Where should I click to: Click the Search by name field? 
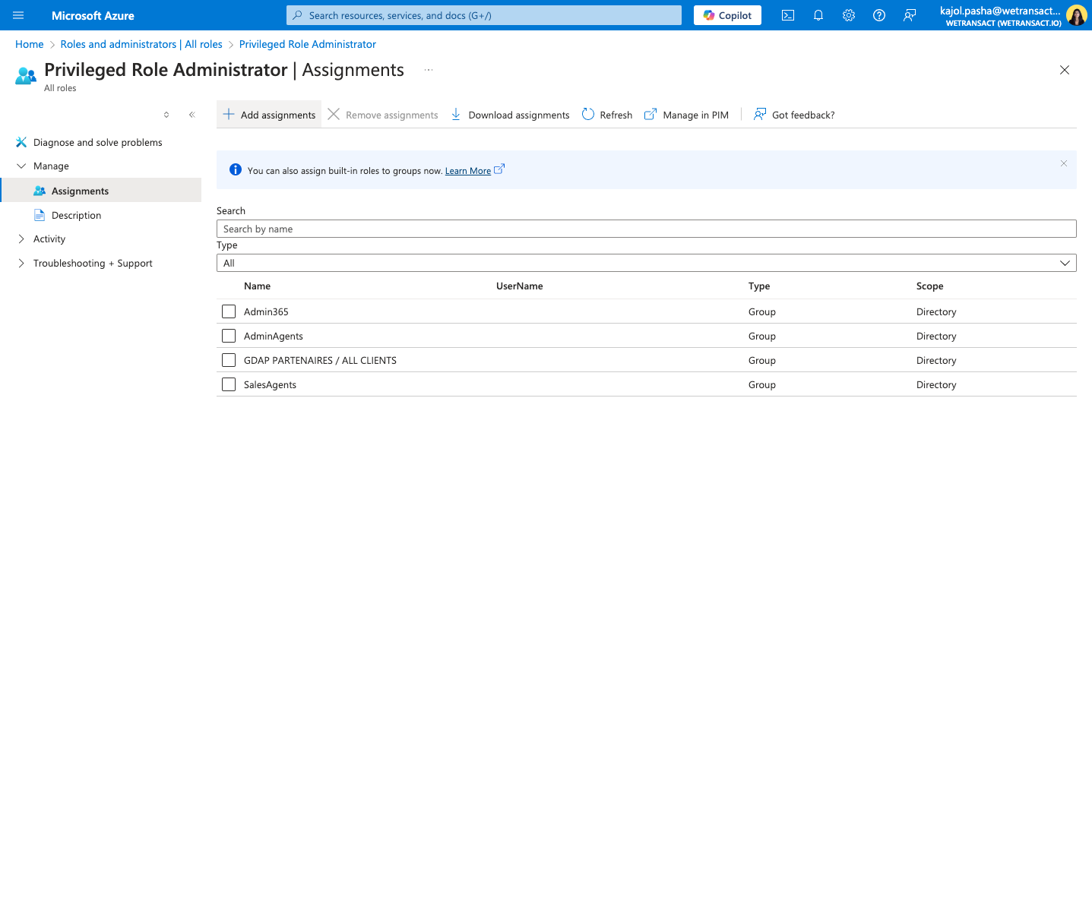point(647,229)
